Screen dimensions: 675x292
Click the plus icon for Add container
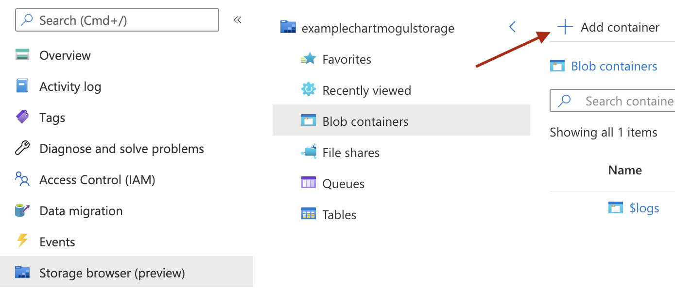[565, 27]
